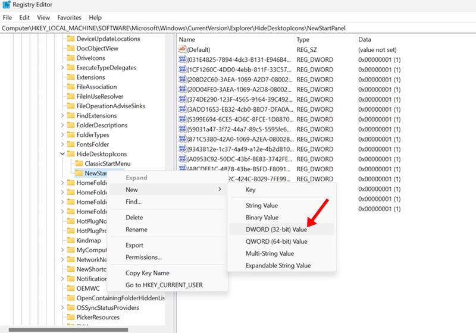Click the horizontal scrollbar of tree pane
Screen dimensions: 476x333
click(68, 329)
